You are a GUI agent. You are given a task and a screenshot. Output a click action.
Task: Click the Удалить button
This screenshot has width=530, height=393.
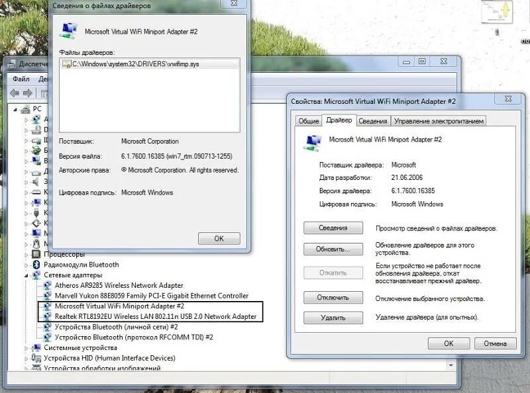tap(333, 318)
